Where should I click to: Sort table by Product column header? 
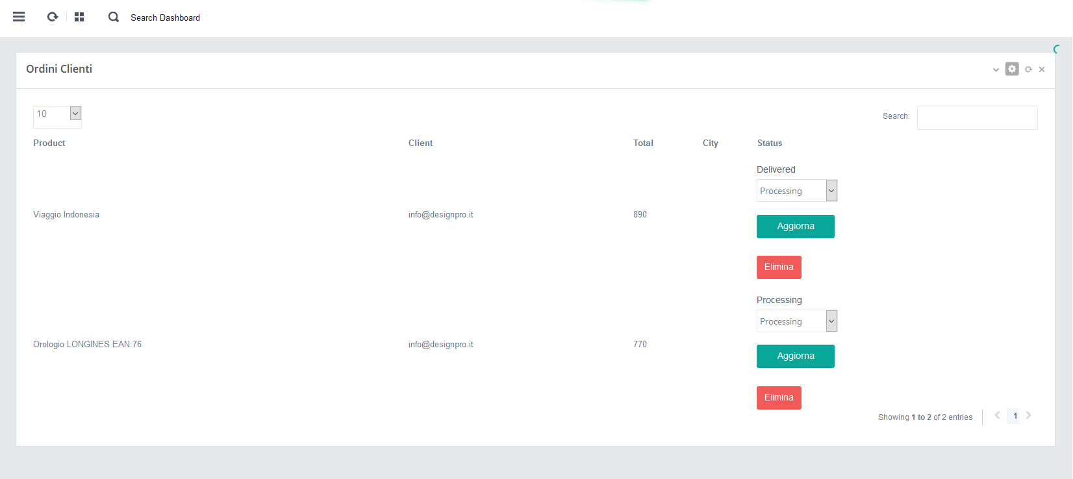tap(49, 143)
